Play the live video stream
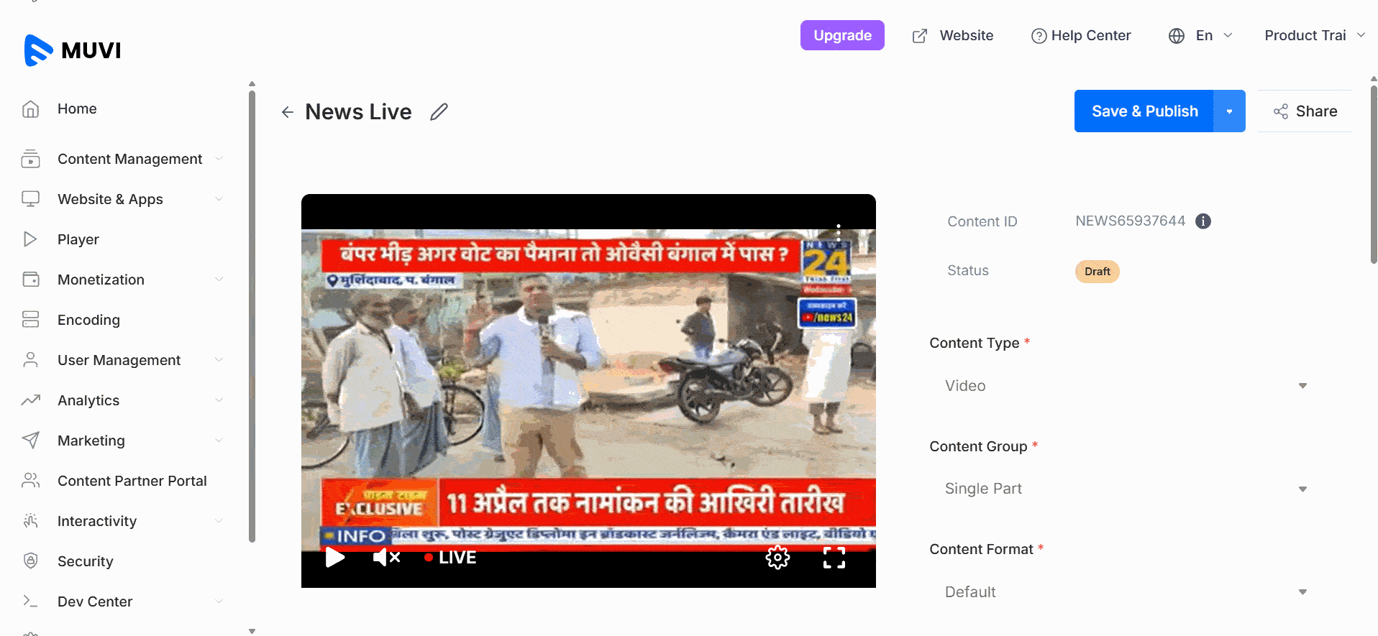Viewport: 1378px width, 636px height. [x=335, y=557]
